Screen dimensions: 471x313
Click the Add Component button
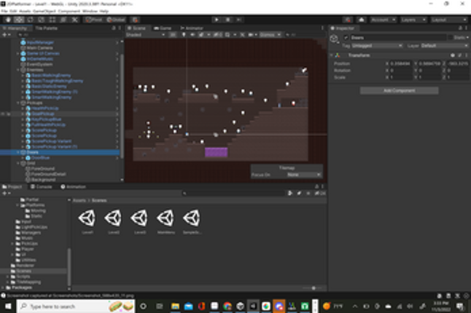coord(400,90)
